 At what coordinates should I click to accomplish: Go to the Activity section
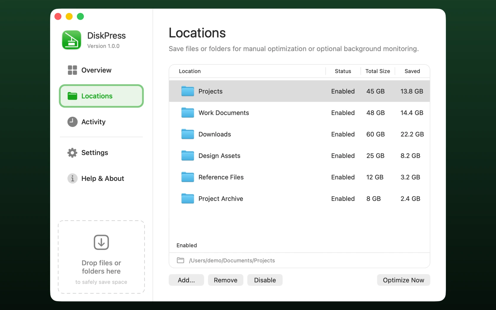(101, 122)
